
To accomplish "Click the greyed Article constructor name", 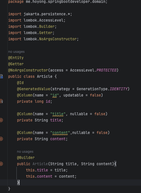I will [40, 164].
